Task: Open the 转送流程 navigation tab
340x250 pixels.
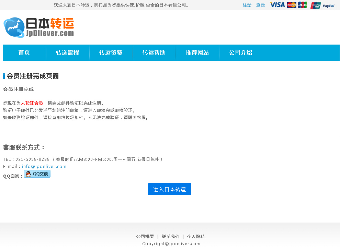Action: coord(68,52)
